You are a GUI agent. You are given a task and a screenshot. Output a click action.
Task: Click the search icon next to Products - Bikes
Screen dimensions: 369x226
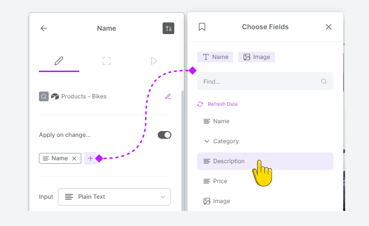click(44, 96)
